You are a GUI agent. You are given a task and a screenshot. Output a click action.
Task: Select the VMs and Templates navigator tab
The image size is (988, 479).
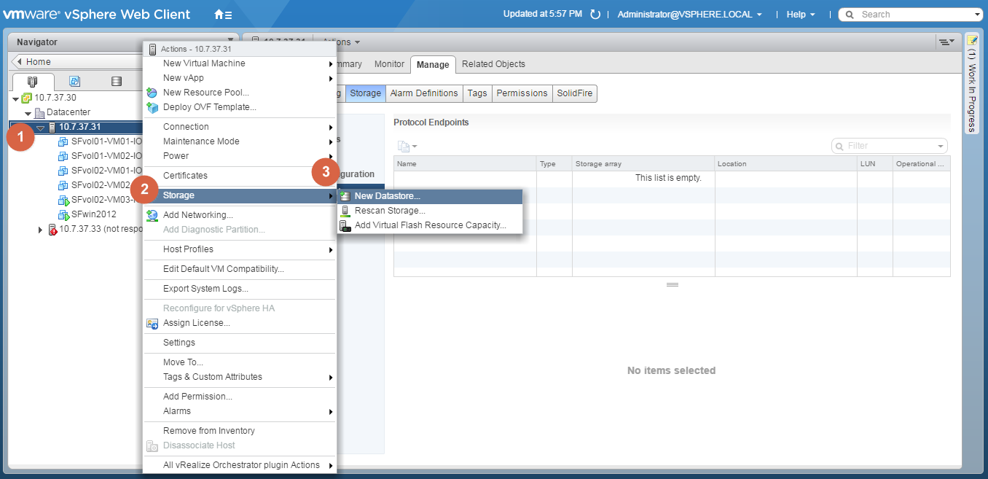[x=74, y=81]
